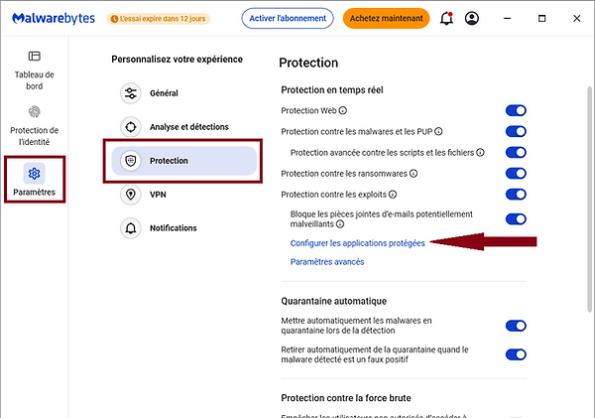Screen dimensions: 595x418
Task: Click Activer l'abonnement button
Action: click(x=288, y=18)
